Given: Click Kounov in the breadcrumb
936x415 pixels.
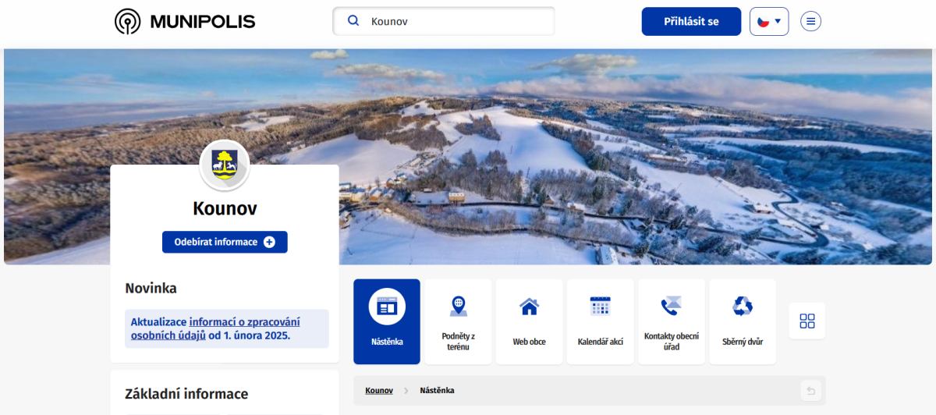Looking at the screenshot, I should 378,390.
